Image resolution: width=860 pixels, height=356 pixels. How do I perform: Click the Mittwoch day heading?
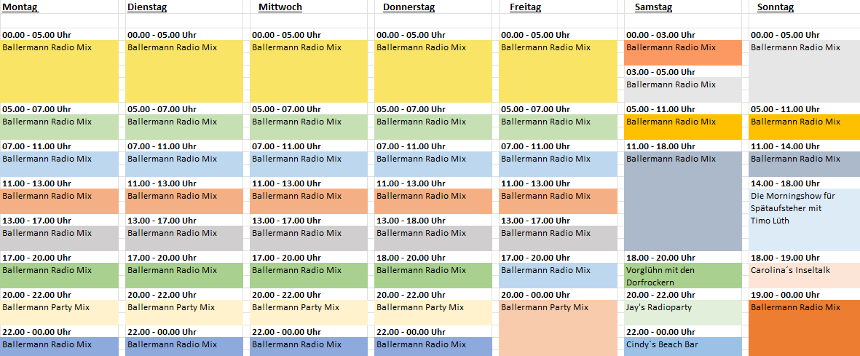click(280, 7)
